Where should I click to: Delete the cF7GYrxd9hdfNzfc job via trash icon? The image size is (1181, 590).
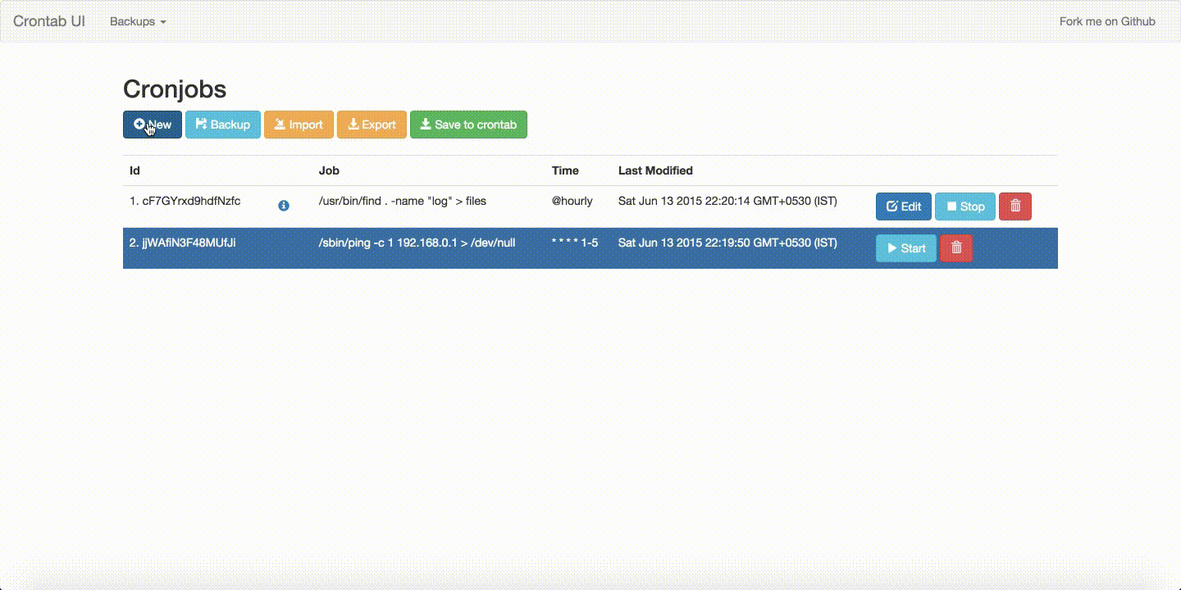point(1015,206)
